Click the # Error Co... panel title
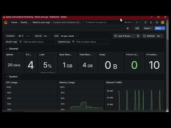The height and width of the screenshot is (128, 171). point(132,54)
